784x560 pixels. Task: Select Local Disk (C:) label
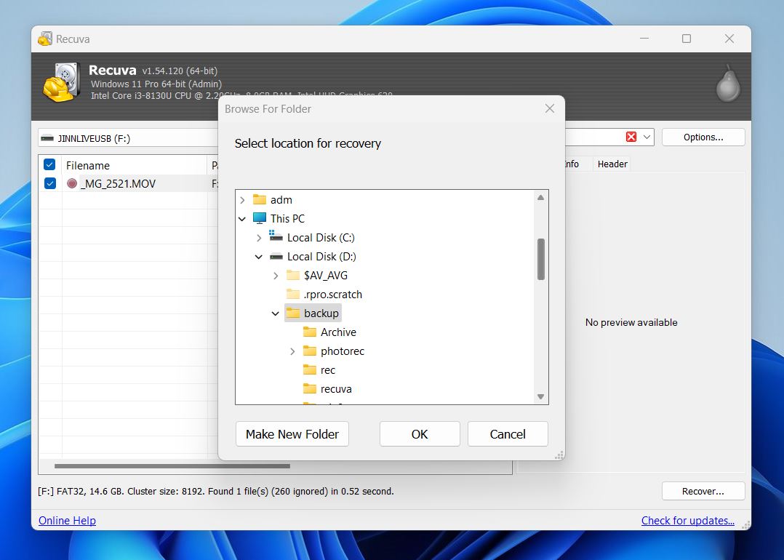pos(321,238)
